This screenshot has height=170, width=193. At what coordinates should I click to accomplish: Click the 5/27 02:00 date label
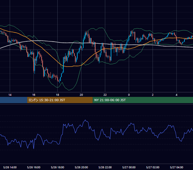coord(153,167)
